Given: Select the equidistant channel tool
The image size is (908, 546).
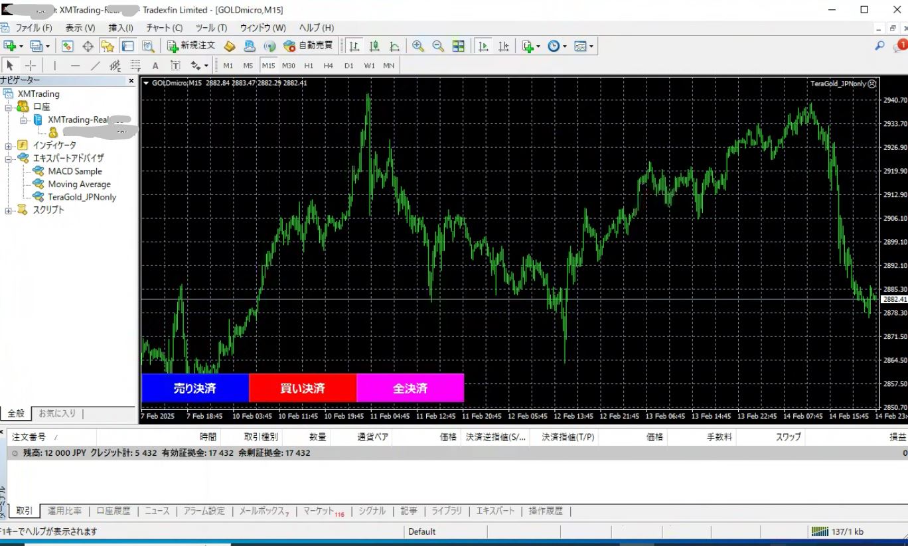Looking at the screenshot, I should [115, 66].
